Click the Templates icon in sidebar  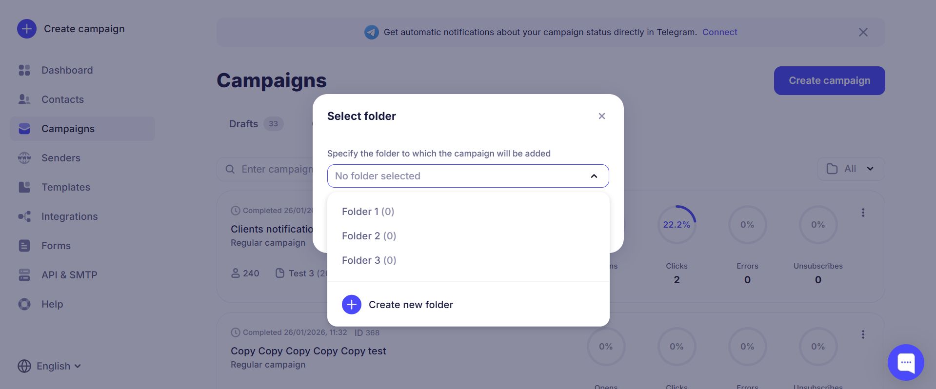tap(24, 187)
